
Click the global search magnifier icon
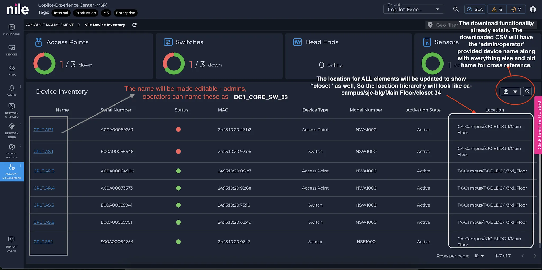[x=456, y=9]
